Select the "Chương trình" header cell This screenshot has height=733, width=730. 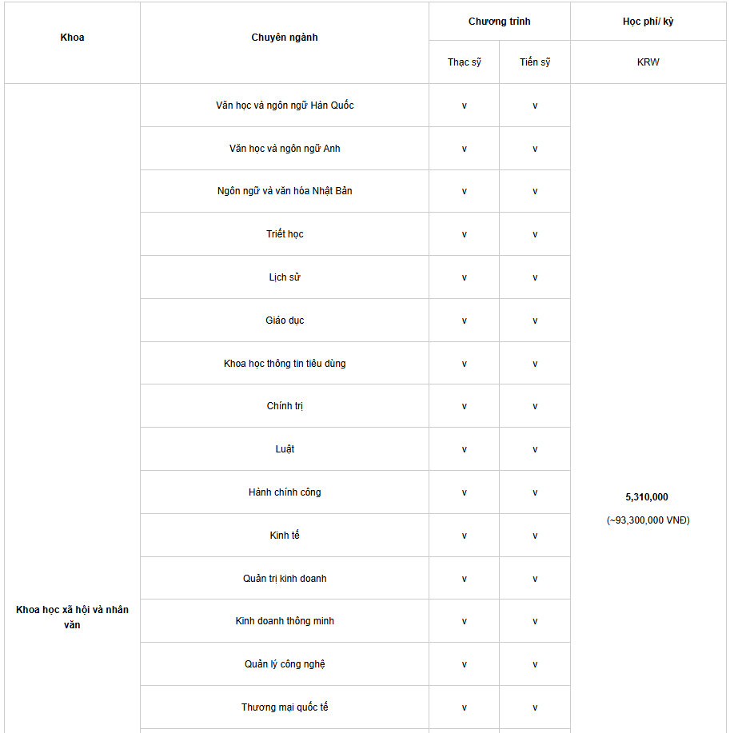499,22
